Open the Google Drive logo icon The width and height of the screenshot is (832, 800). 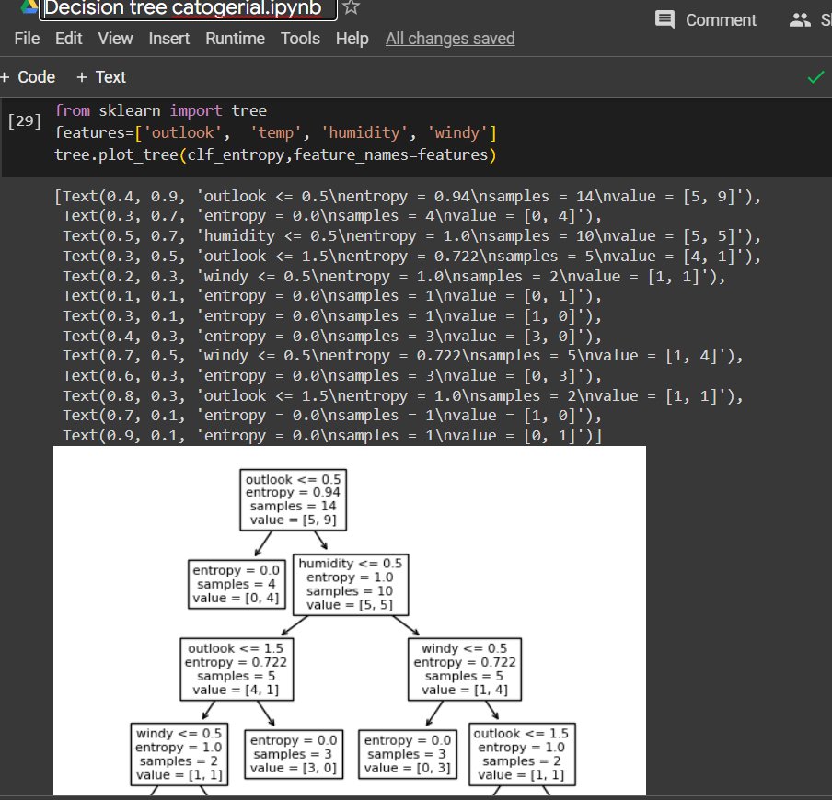[x=29, y=6]
